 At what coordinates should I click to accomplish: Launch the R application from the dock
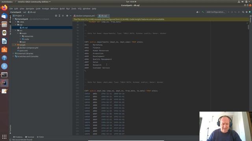[x=4, y=66]
